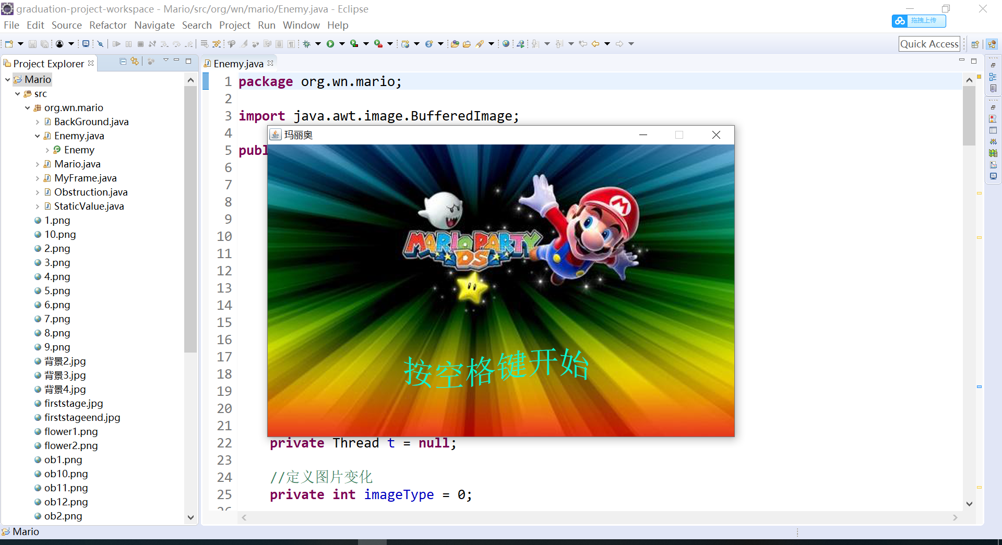This screenshot has width=1002, height=545.
Task: Switch to the Enemy.java editor tab
Action: click(237, 63)
